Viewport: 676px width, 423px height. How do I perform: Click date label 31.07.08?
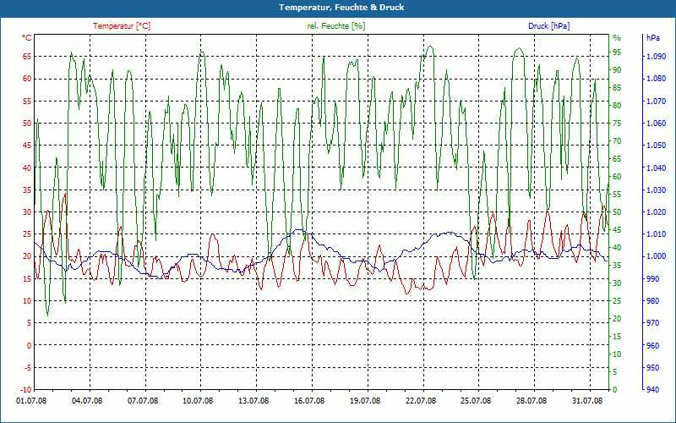587,401
